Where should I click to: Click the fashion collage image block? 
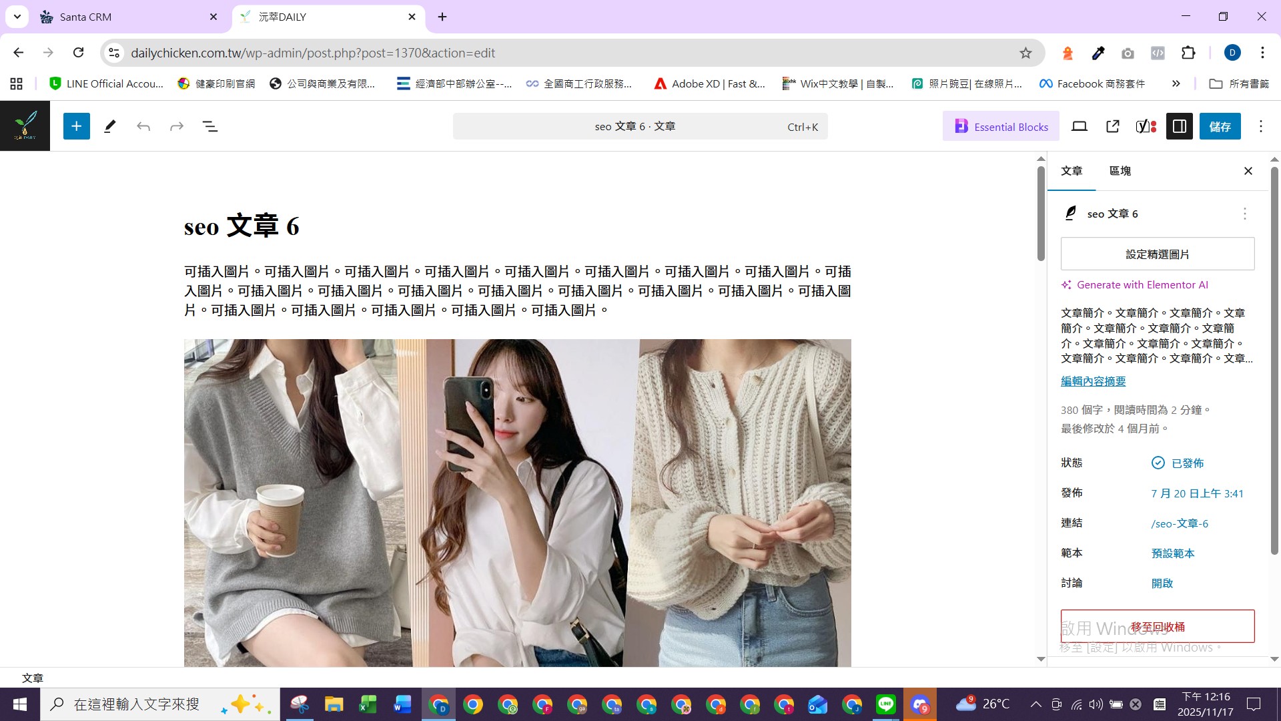pyautogui.click(x=517, y=502)
